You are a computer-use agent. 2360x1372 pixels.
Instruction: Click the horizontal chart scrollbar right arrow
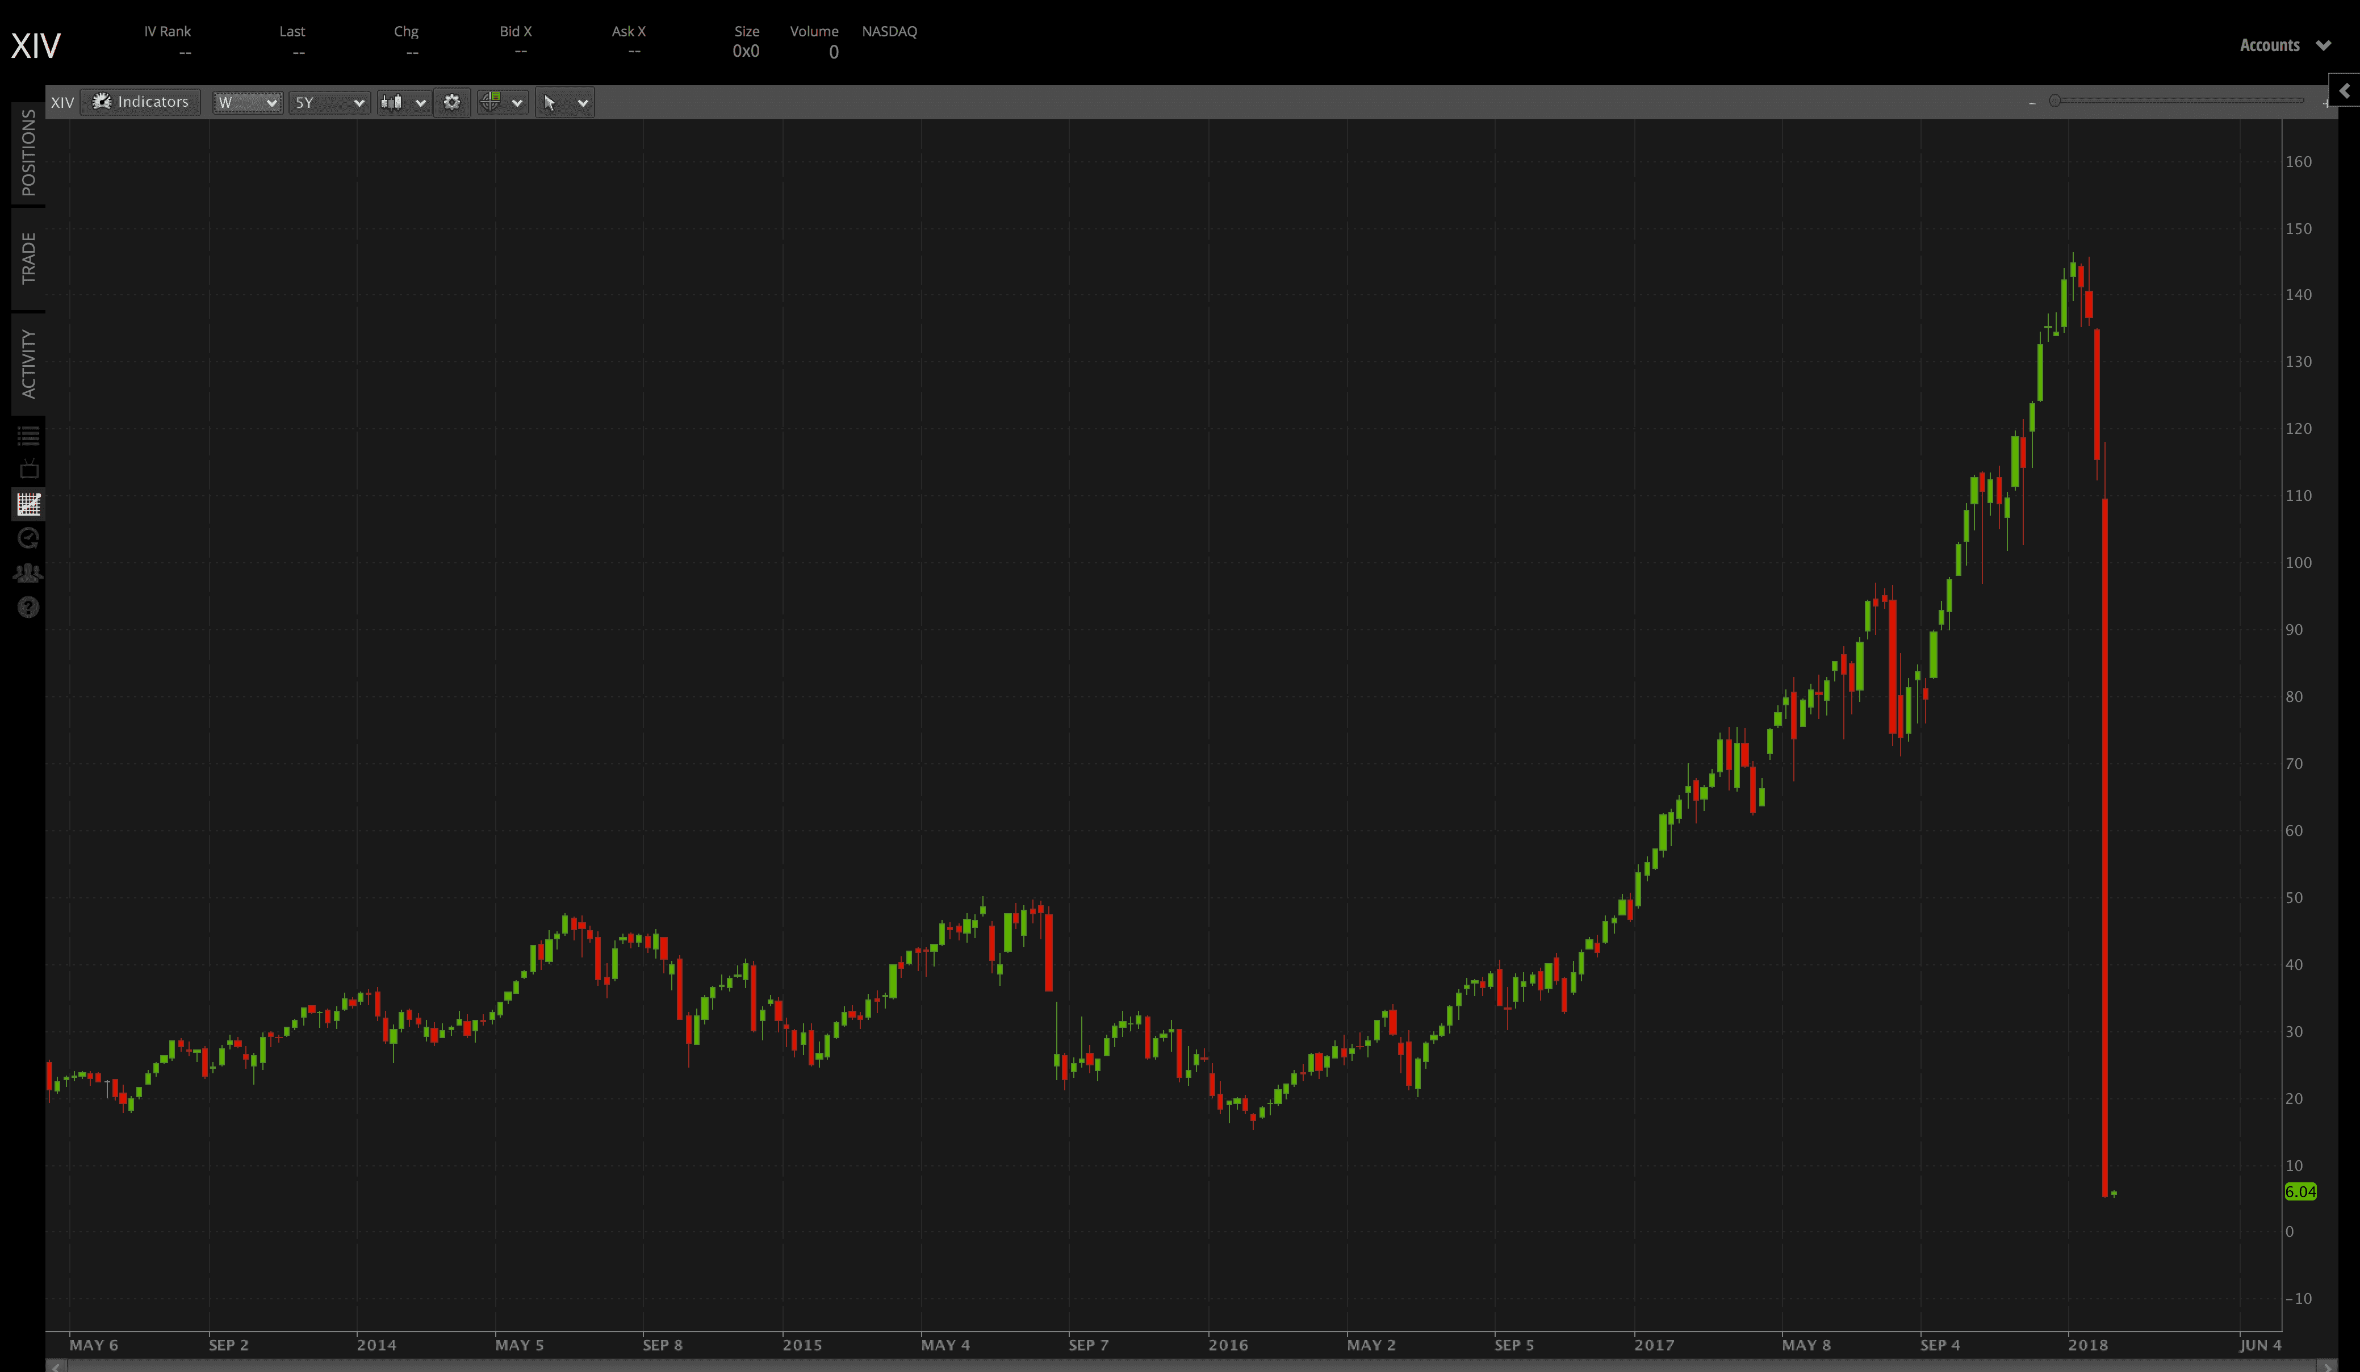click(2327, 1366)
